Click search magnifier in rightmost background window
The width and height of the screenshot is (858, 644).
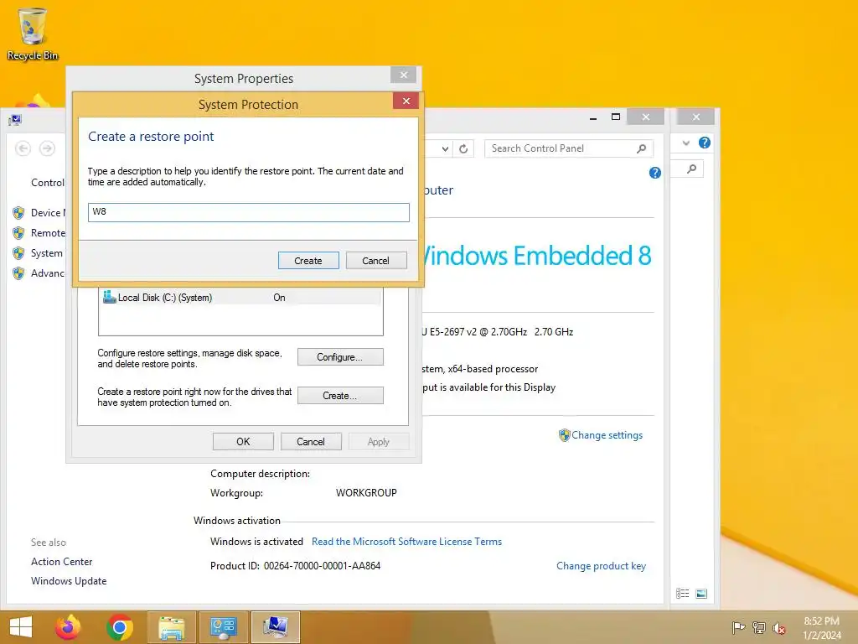[691, 169]
